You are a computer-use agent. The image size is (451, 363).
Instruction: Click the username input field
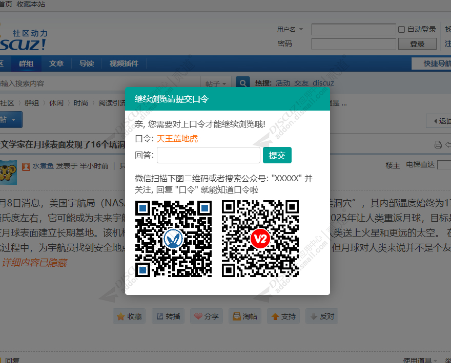pyautogui.click(x=354, y=29)
